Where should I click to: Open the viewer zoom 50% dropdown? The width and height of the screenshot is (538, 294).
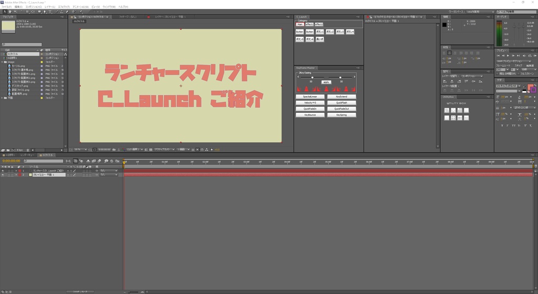tap(80, 150)
